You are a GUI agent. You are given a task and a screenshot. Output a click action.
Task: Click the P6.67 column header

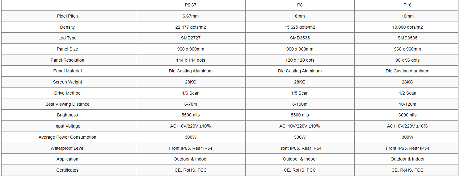pos(191,5)
